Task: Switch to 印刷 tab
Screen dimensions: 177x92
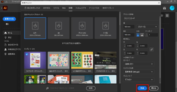Action: tap(70, 8)
